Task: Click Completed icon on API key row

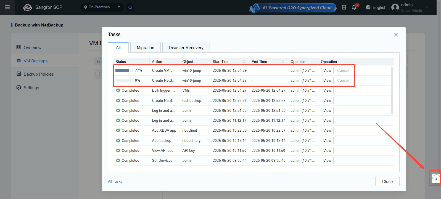Action: (x=118, y=150)
